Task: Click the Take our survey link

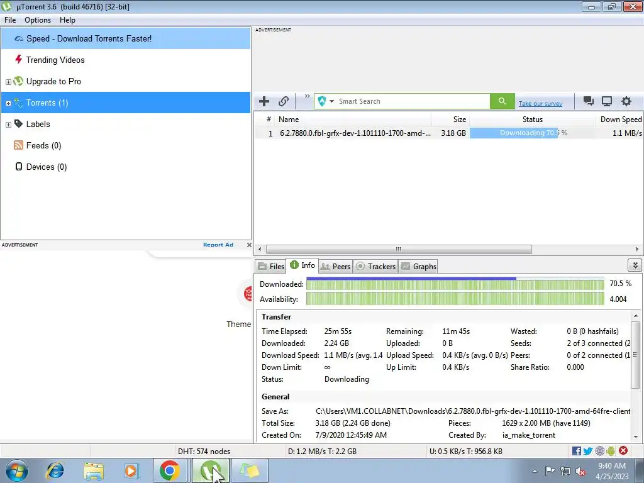Action: point(540,104)
